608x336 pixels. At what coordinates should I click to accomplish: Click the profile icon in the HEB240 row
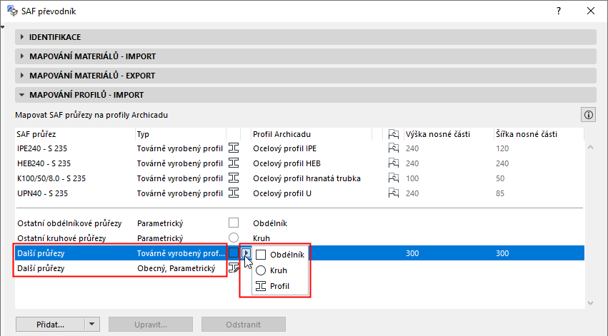tap(234, 163)
